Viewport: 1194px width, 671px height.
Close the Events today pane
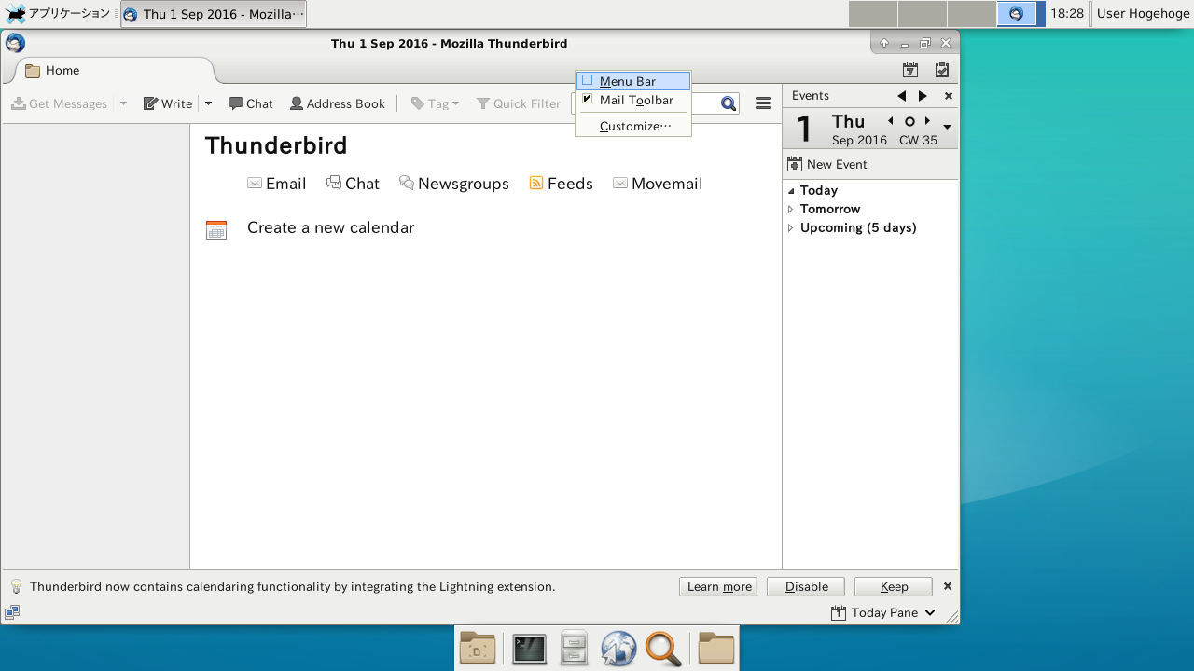pyautogui.click(x=949, y=96)
